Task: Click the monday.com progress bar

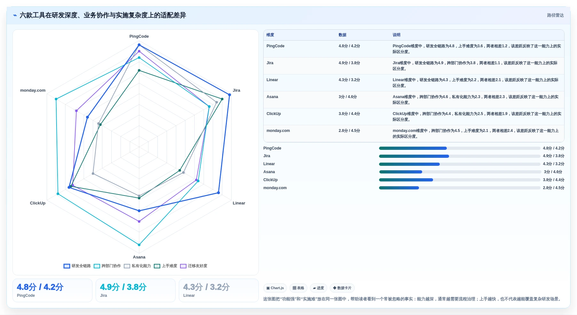Action: point(460,188)
